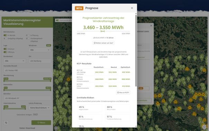Click the reset filters refresh icon
This screenshot has height=131, width=209.
tap(6, 123)
